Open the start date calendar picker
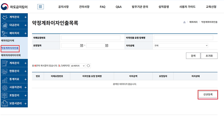 [82, 46]
